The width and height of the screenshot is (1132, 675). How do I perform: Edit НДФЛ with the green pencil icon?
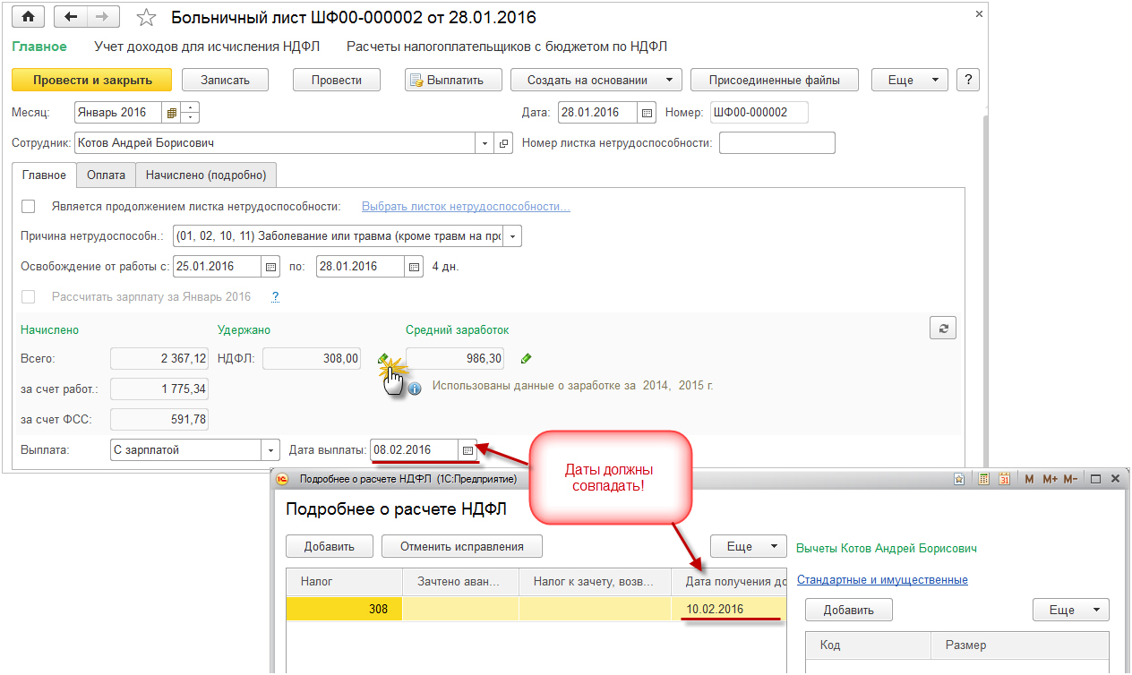click(x=383, y=359)
